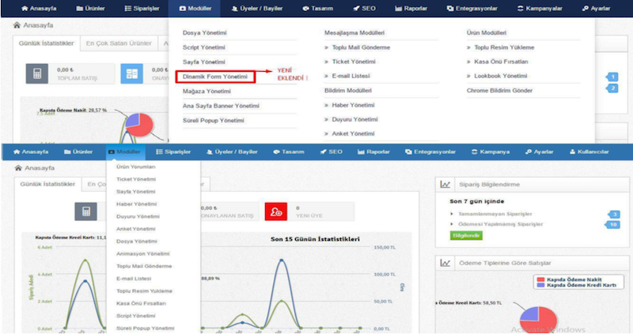This screenshot has width=633, height=334.
Task: Click the speech bubble icon on lower navbar Tasarım
Action: (x=276, y=152)
